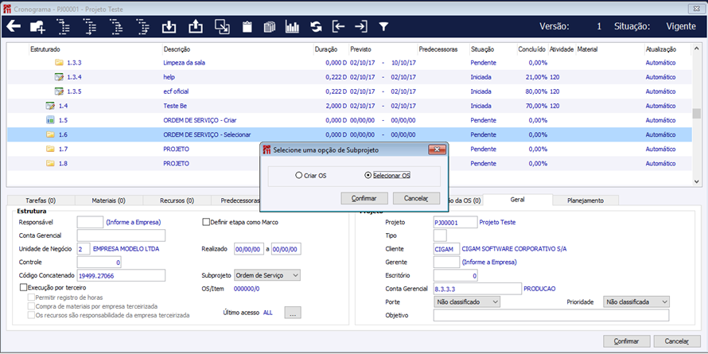Click the refresh arrows icon
Image resolution: width=708 pixels, height=354 pixels.
coord(316,27)
